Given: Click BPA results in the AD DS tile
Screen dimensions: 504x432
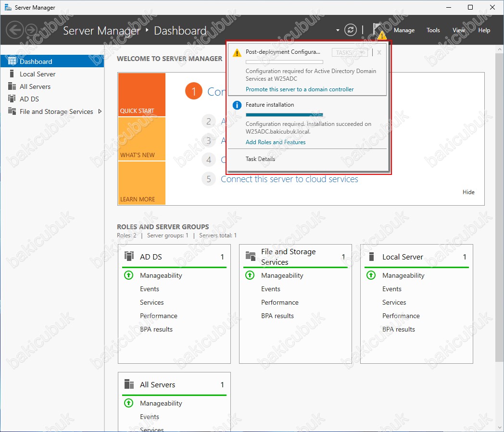Looking at the screenshot, I should pyautogui.click(x=156, y=329).
